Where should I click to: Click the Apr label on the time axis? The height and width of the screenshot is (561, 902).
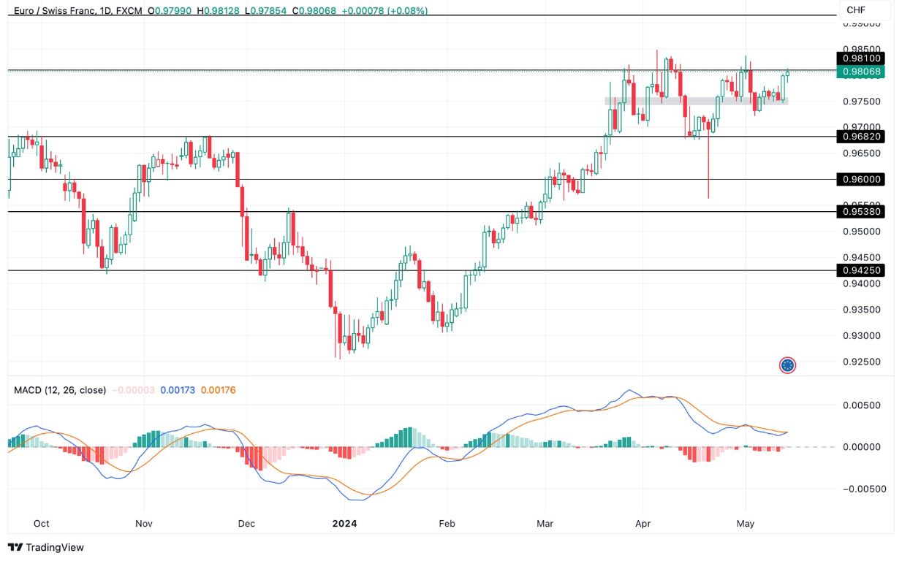click(643, 524)
